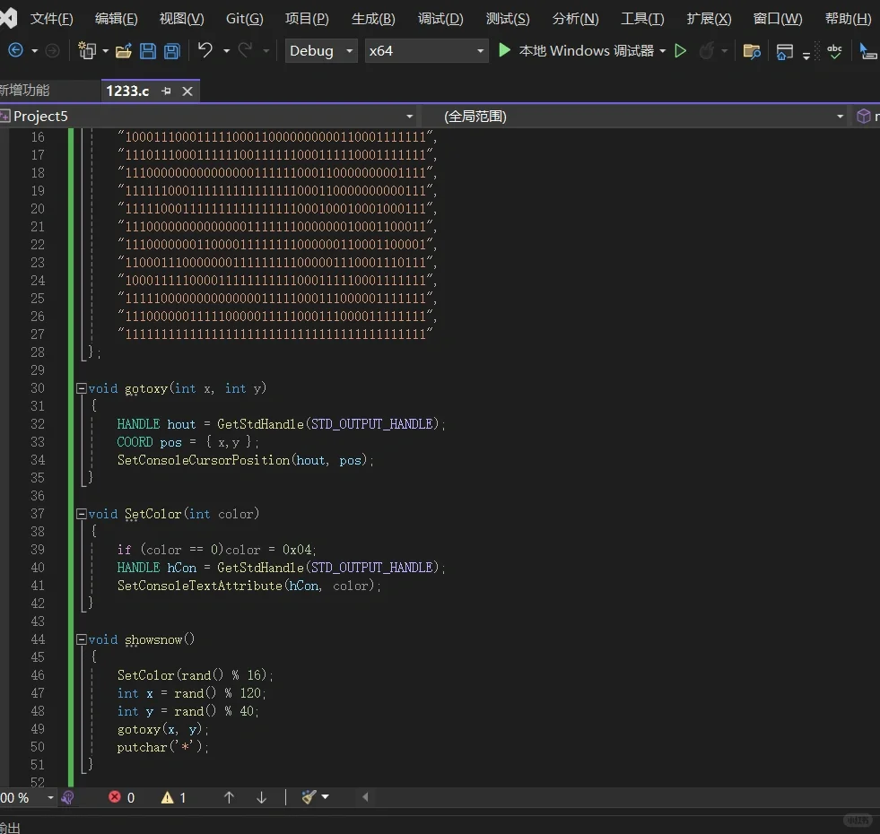Open the x64 platform dropdown
Image resolution: width=880 pixels, height=834 pixels.
point(426,51)
